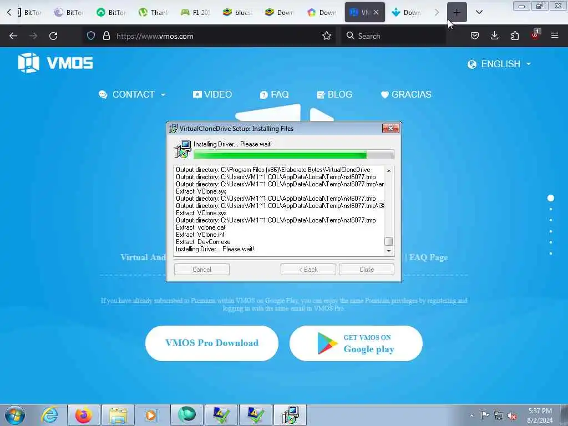The image size is (568, 426).
Task: Open VirtualCloneDrive setup taskbar icon
Action: click(x=290, y=415)
